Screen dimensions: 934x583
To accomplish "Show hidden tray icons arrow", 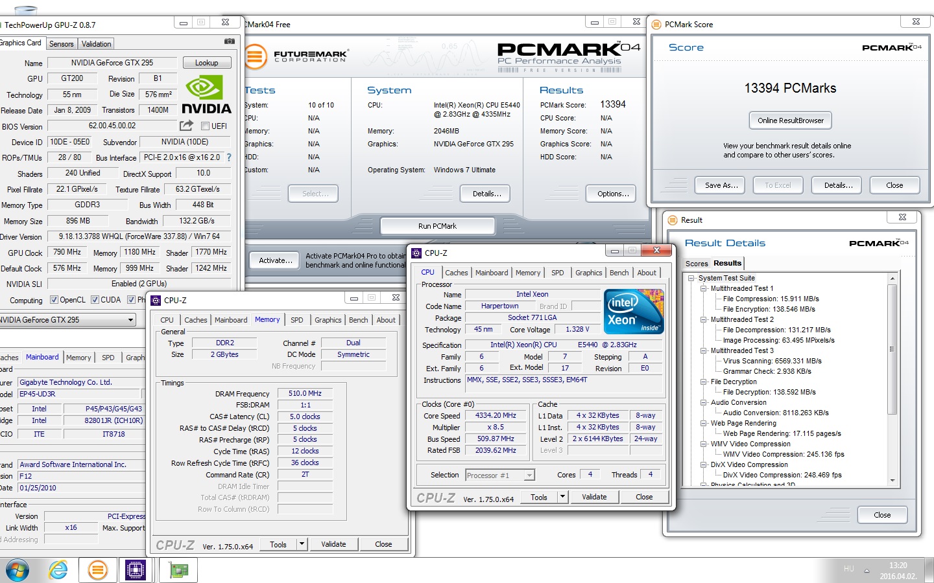I will click(867, 571).
